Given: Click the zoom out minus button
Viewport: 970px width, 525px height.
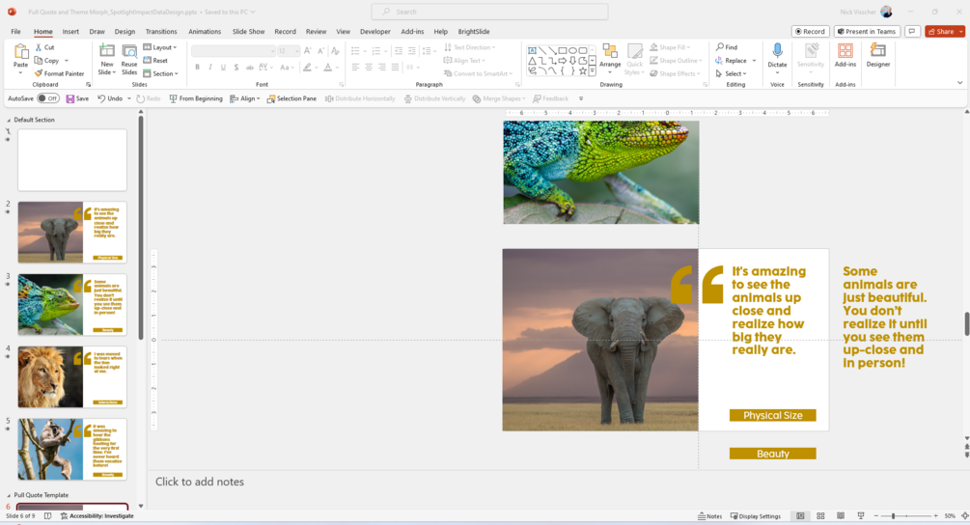Looking at the screenshot, I should tap(876, 515).
